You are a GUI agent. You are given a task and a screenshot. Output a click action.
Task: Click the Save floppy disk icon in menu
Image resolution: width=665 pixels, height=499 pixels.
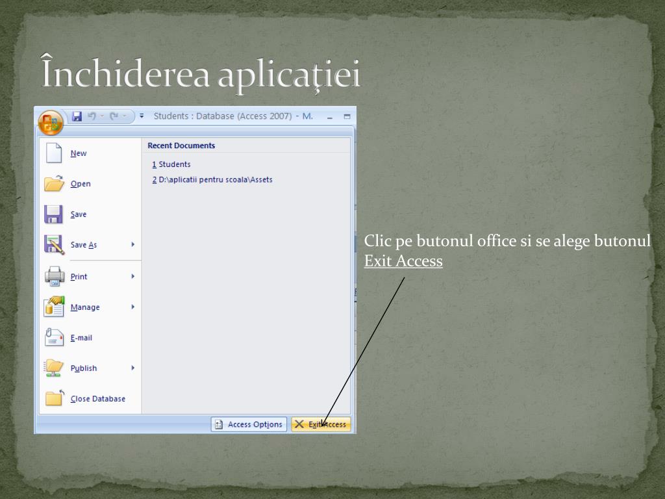tap(53, 214)
